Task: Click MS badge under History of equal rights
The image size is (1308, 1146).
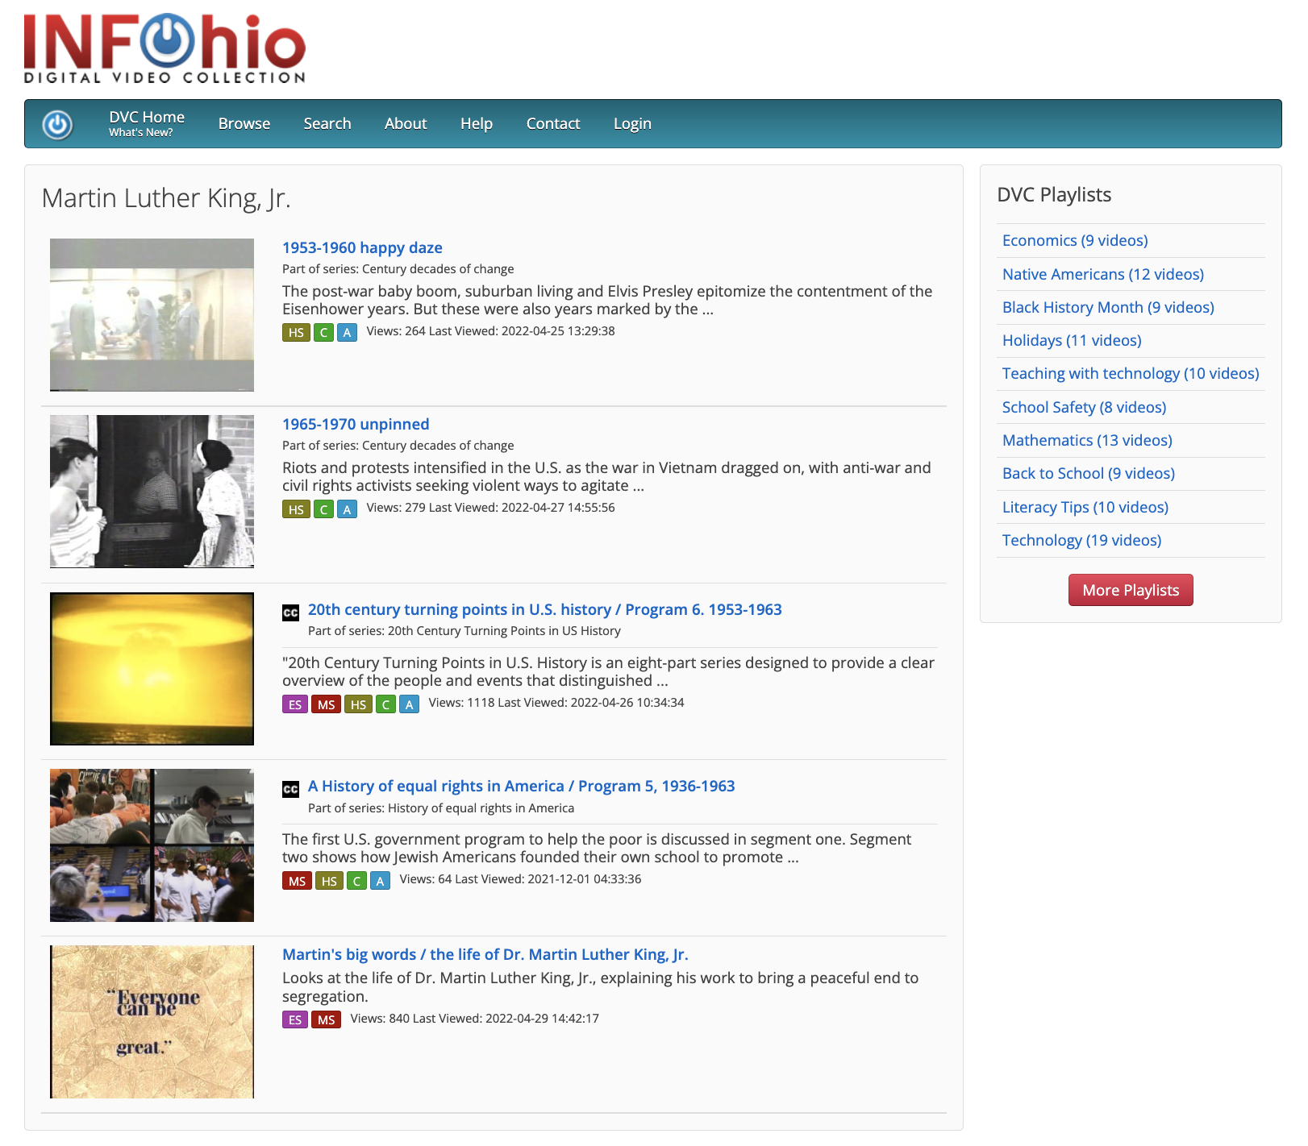Action: [x=297, y=881]
